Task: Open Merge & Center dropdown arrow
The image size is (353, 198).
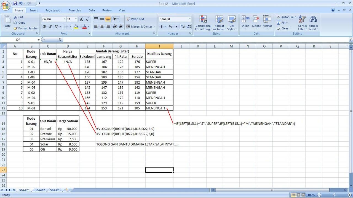Action: (154, 27)
